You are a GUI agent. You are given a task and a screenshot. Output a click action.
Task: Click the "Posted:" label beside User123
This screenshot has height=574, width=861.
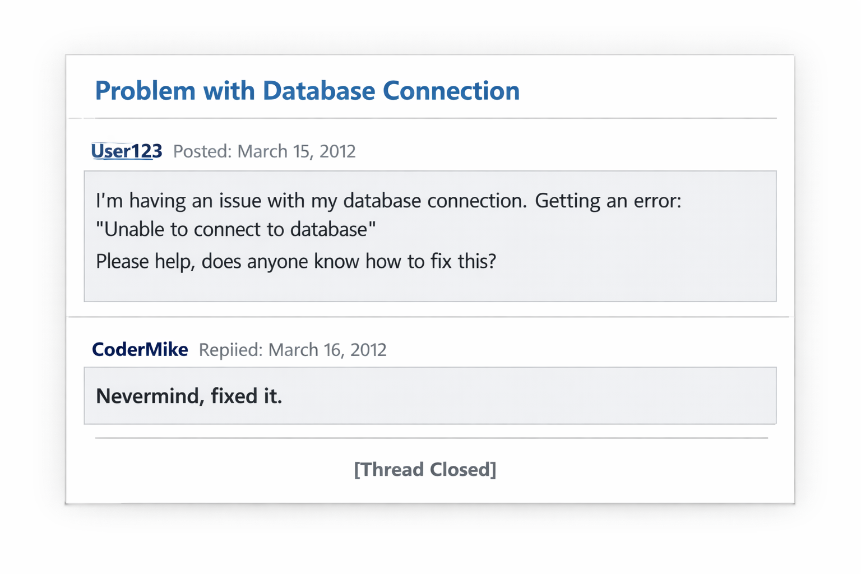tap(202, 151)
